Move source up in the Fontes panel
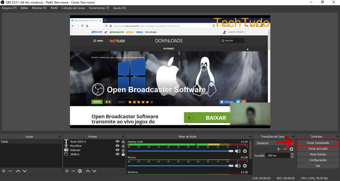 (88, 171)
